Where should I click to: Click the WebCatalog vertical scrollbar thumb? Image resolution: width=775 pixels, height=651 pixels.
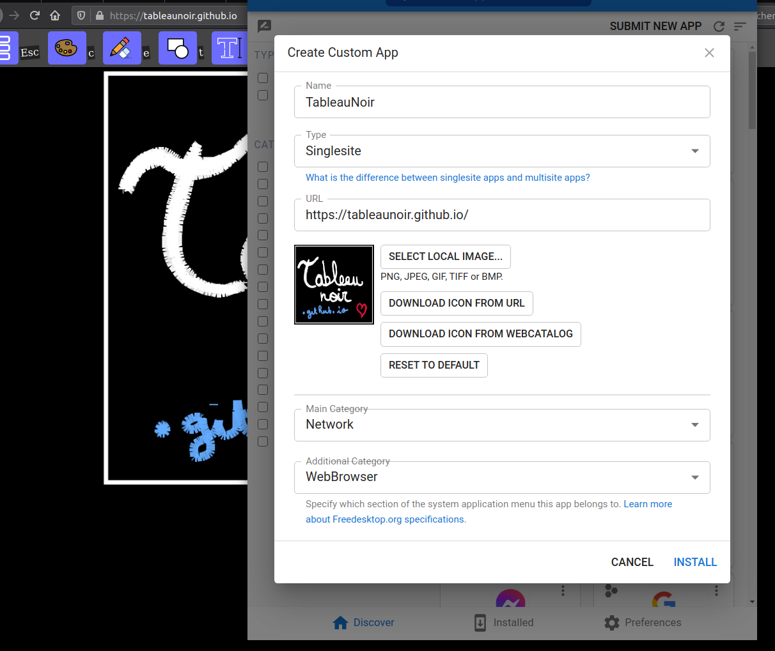click(753, 89)
